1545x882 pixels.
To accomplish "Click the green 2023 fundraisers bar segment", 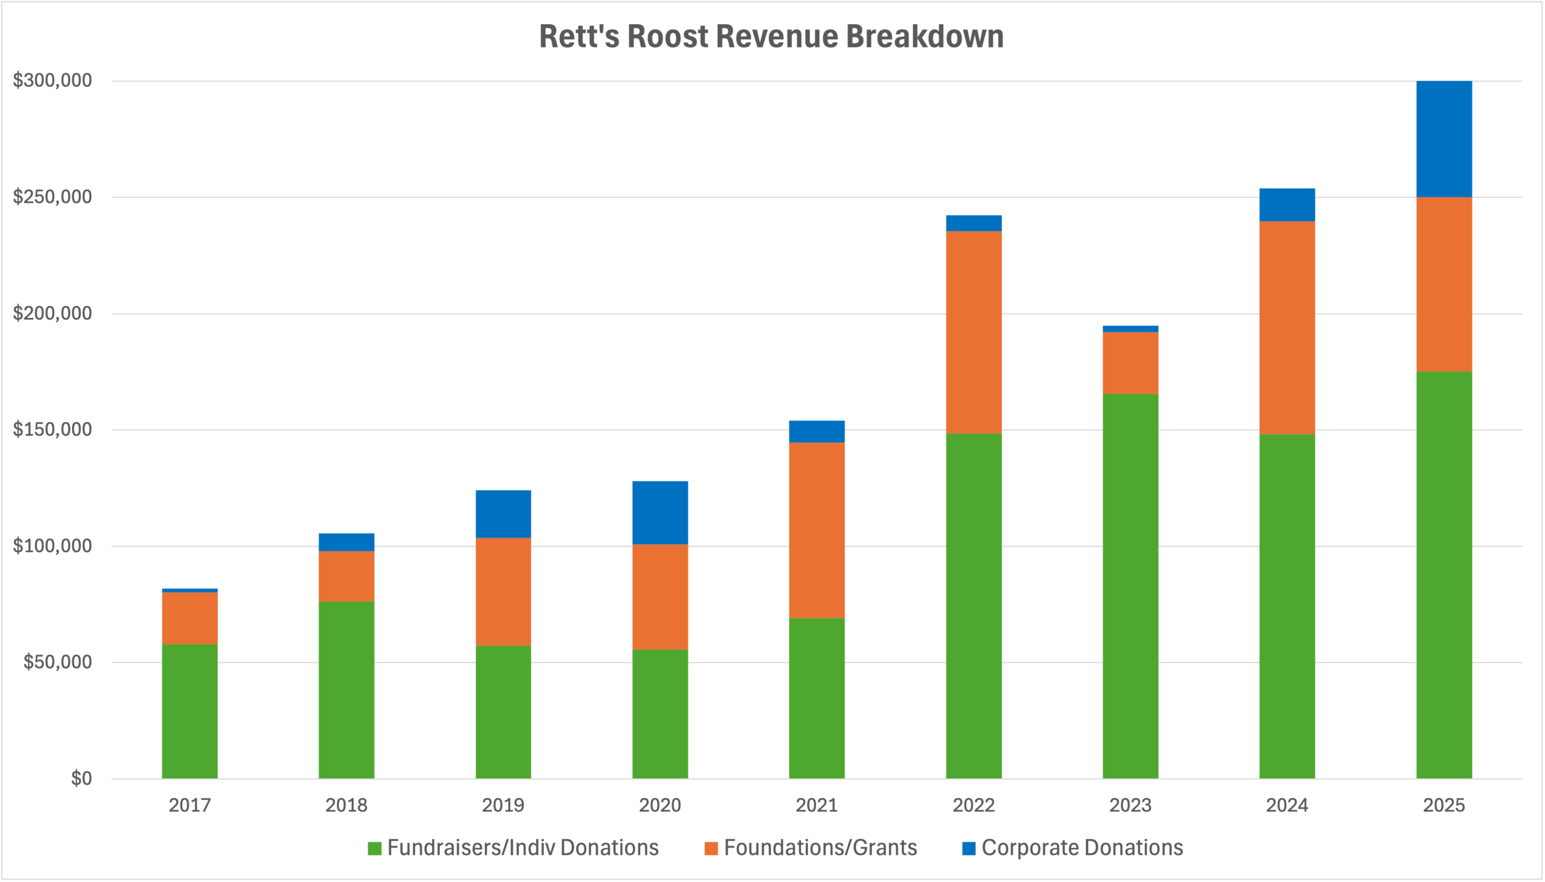I will tap(1130, 586).
